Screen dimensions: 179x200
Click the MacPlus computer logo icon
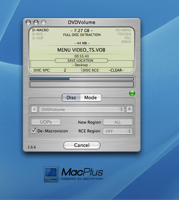(51, 174)
